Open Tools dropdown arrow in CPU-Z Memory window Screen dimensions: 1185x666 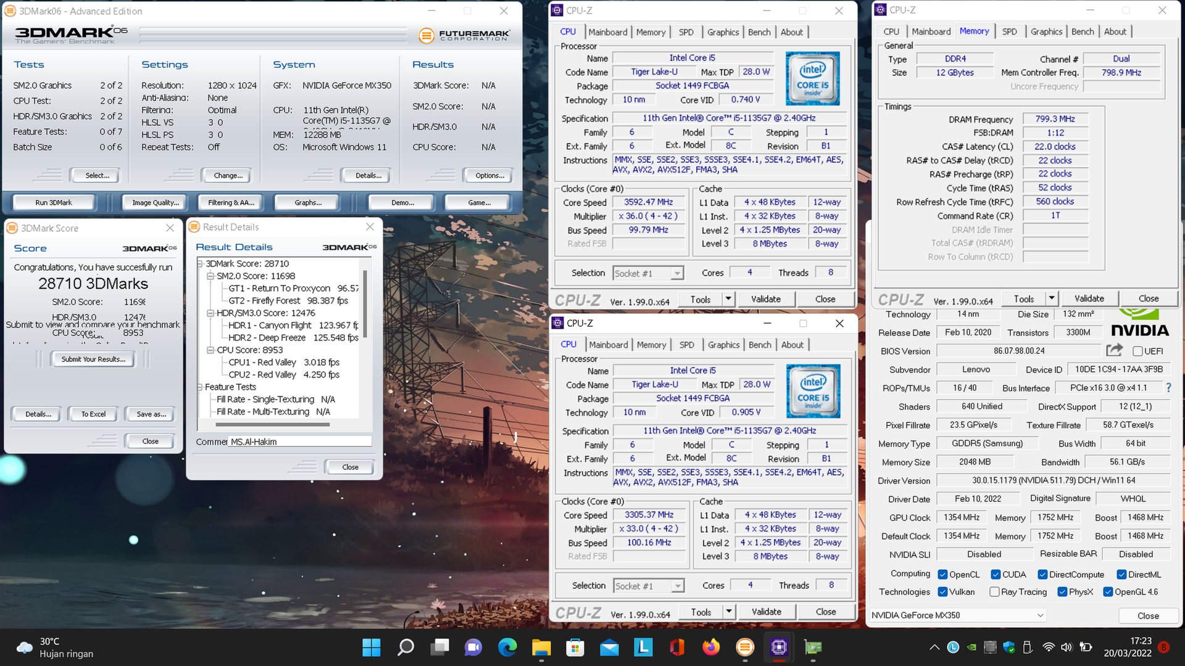click(x=1052, y=298)
